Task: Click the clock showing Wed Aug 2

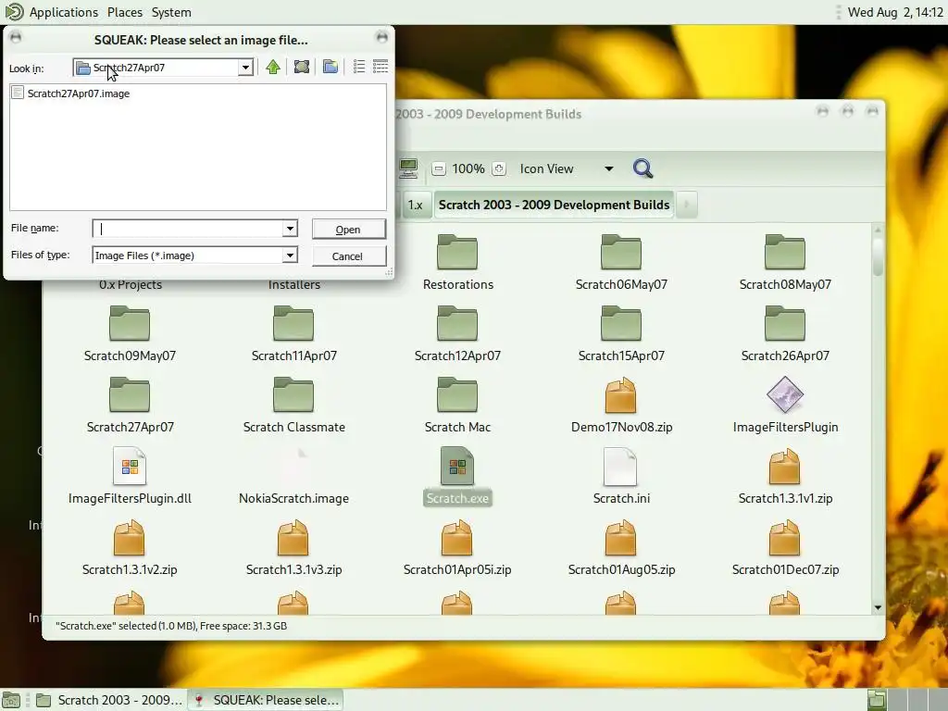Action: point(895,12)
